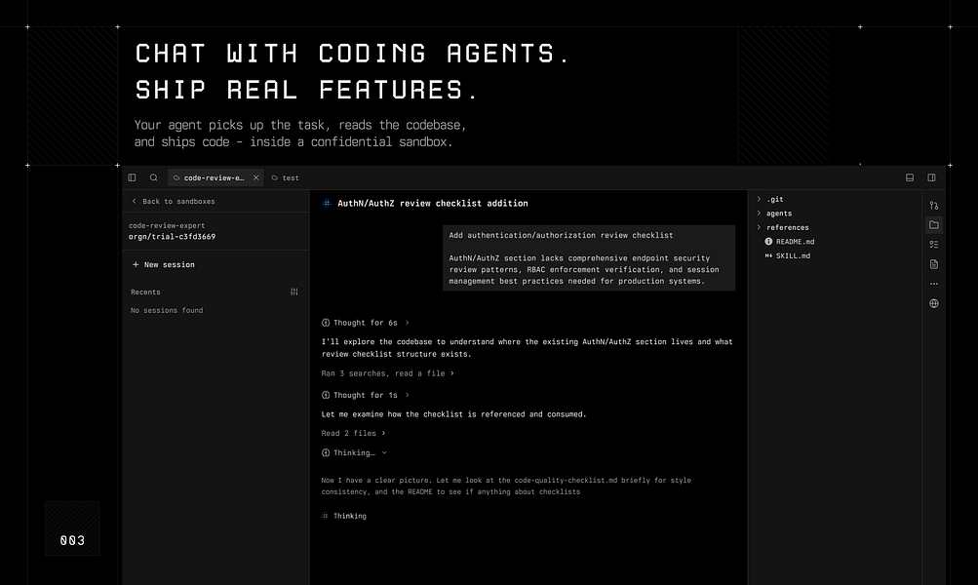Viewport: 978px width, 585px height.
Task: Go back to sandboxes
Action: tap(174, 202)
